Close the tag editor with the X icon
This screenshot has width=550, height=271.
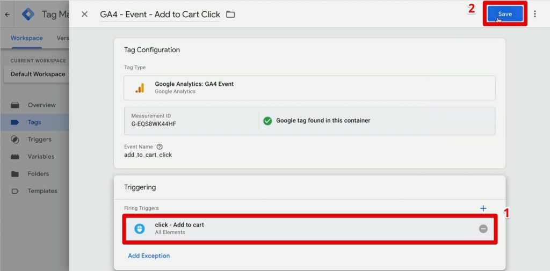[x=84, y=14]
